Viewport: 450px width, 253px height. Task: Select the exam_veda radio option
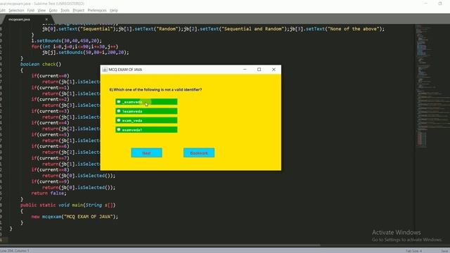pyautogui.click(x=146, y=120)
